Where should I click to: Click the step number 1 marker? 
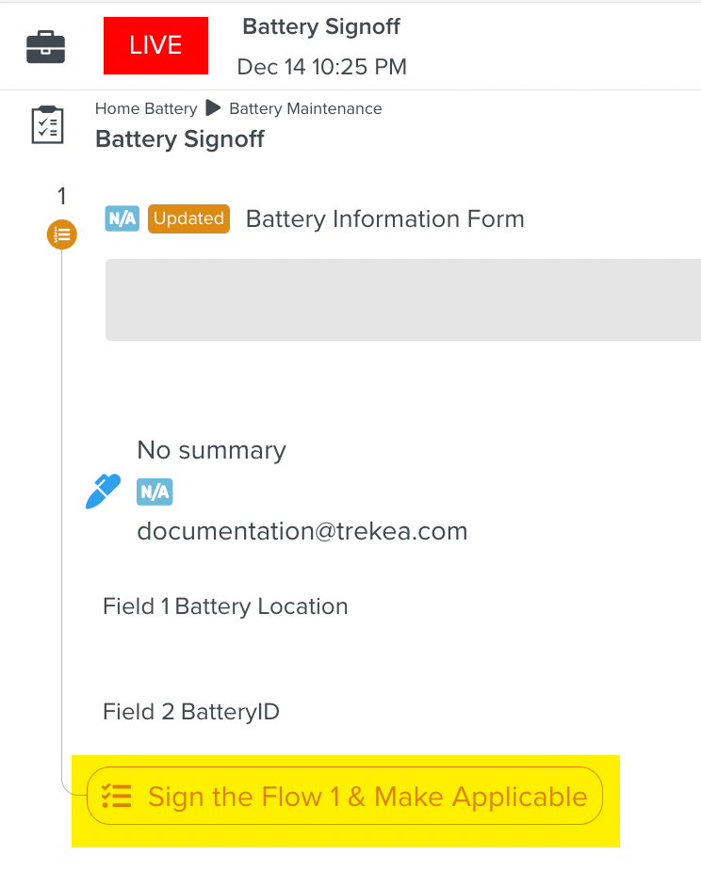(x=62, y=196)
